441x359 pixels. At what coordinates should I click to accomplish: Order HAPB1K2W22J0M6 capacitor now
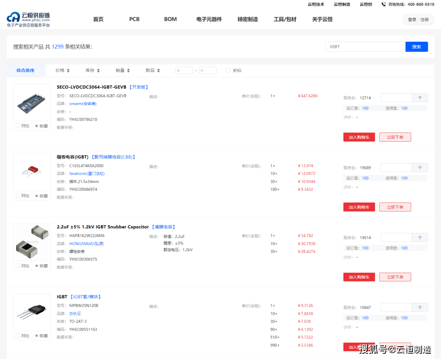point(395,277)
